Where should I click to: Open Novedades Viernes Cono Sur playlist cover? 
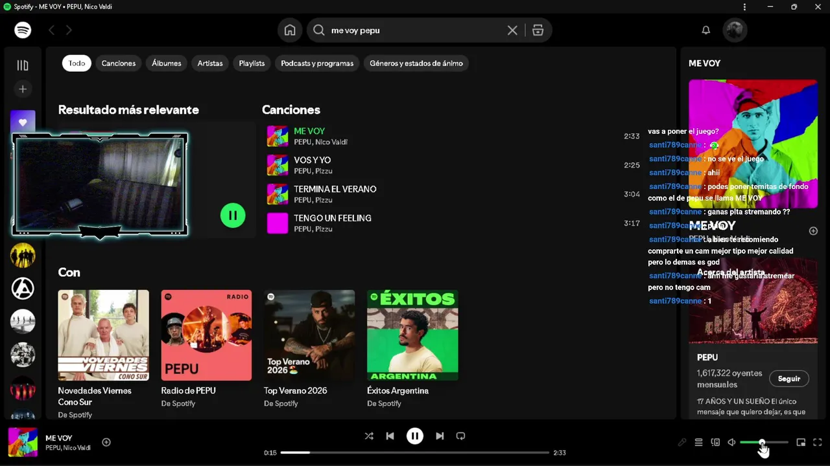point(103,335)
